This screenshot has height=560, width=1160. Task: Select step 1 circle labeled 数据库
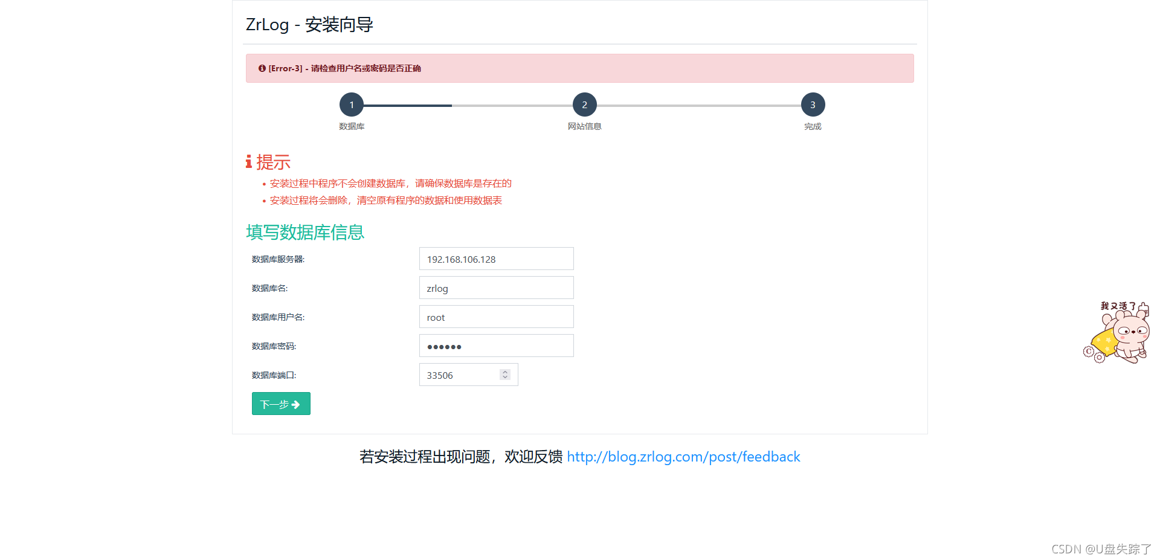click(352, 105)
